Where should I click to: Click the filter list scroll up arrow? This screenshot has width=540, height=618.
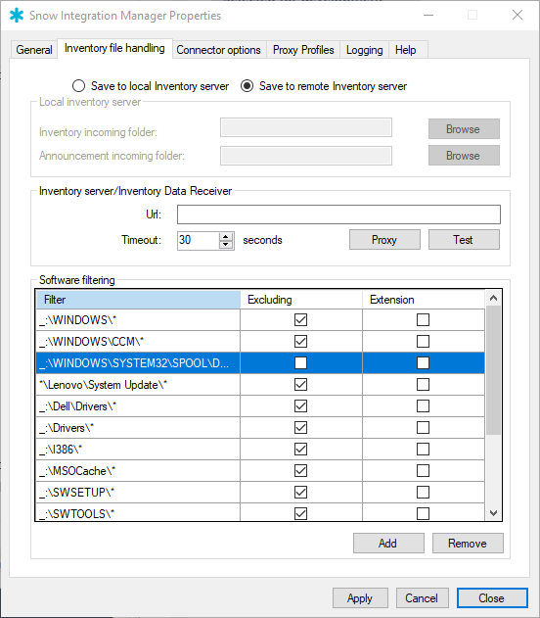click(494, 298)
